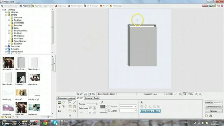Select the arrow pointer object selector
Screen dimensions: 224x126
[x=142, y=103]
